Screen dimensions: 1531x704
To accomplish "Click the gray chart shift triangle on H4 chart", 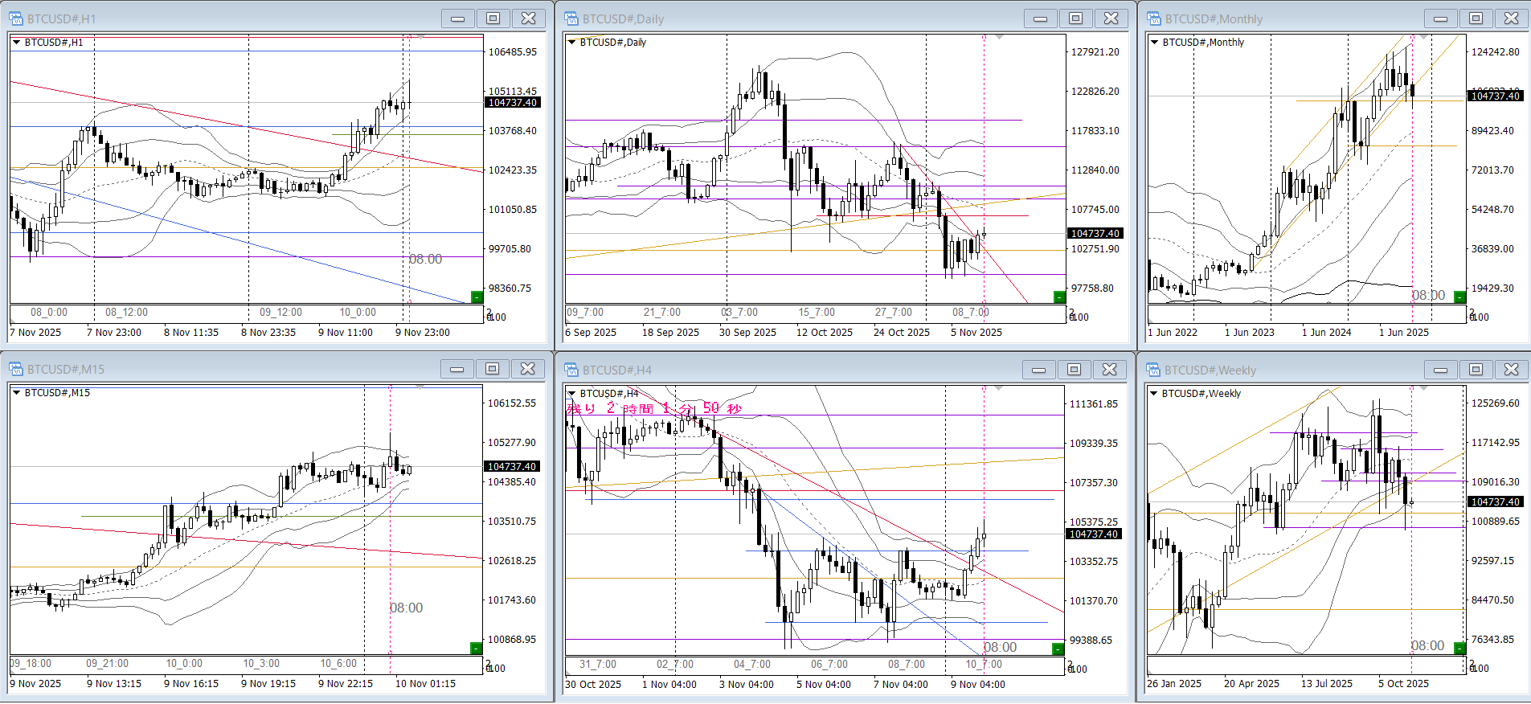I will point(999,388).
